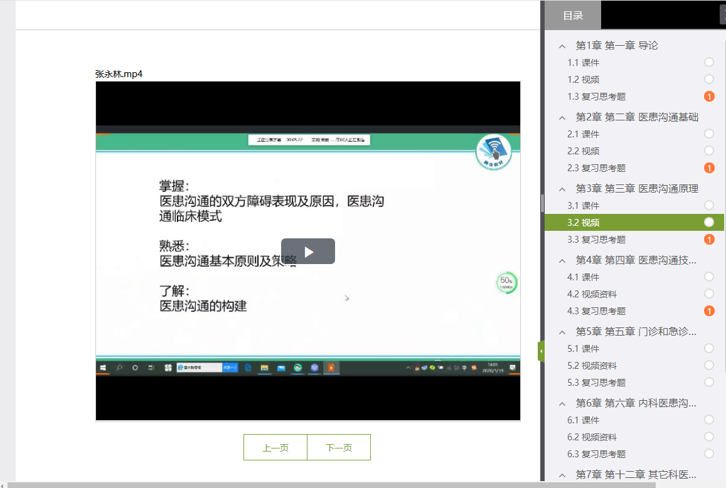Open 2.1 课件
This screenshot has width=726, height=488.
(583, 134)
